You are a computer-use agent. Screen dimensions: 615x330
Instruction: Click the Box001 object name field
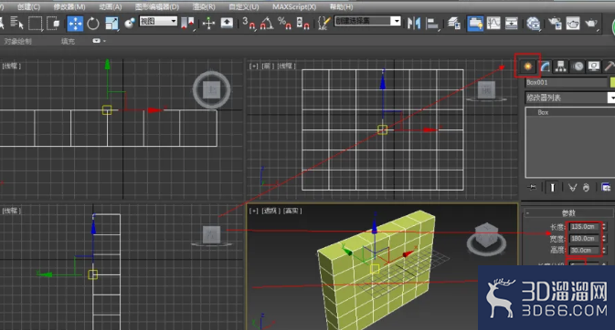pos(566,82)
